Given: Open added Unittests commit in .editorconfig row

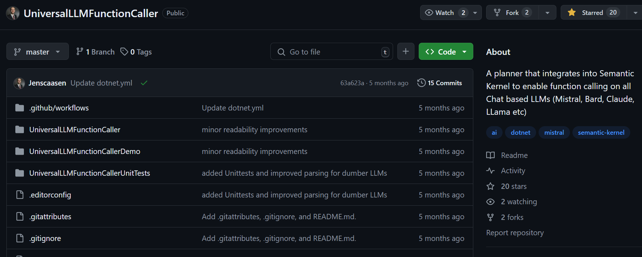Looking at the screenshot, I should point(294,195).
